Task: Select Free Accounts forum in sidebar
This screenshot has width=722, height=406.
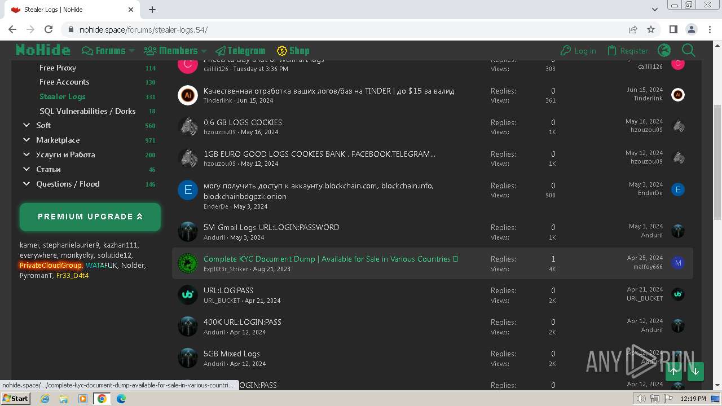Action: [64, 82]
